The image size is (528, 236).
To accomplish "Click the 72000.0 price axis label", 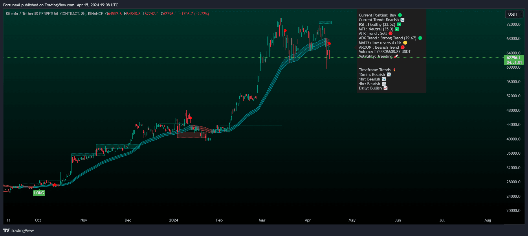I will click(x=514, y=24).
